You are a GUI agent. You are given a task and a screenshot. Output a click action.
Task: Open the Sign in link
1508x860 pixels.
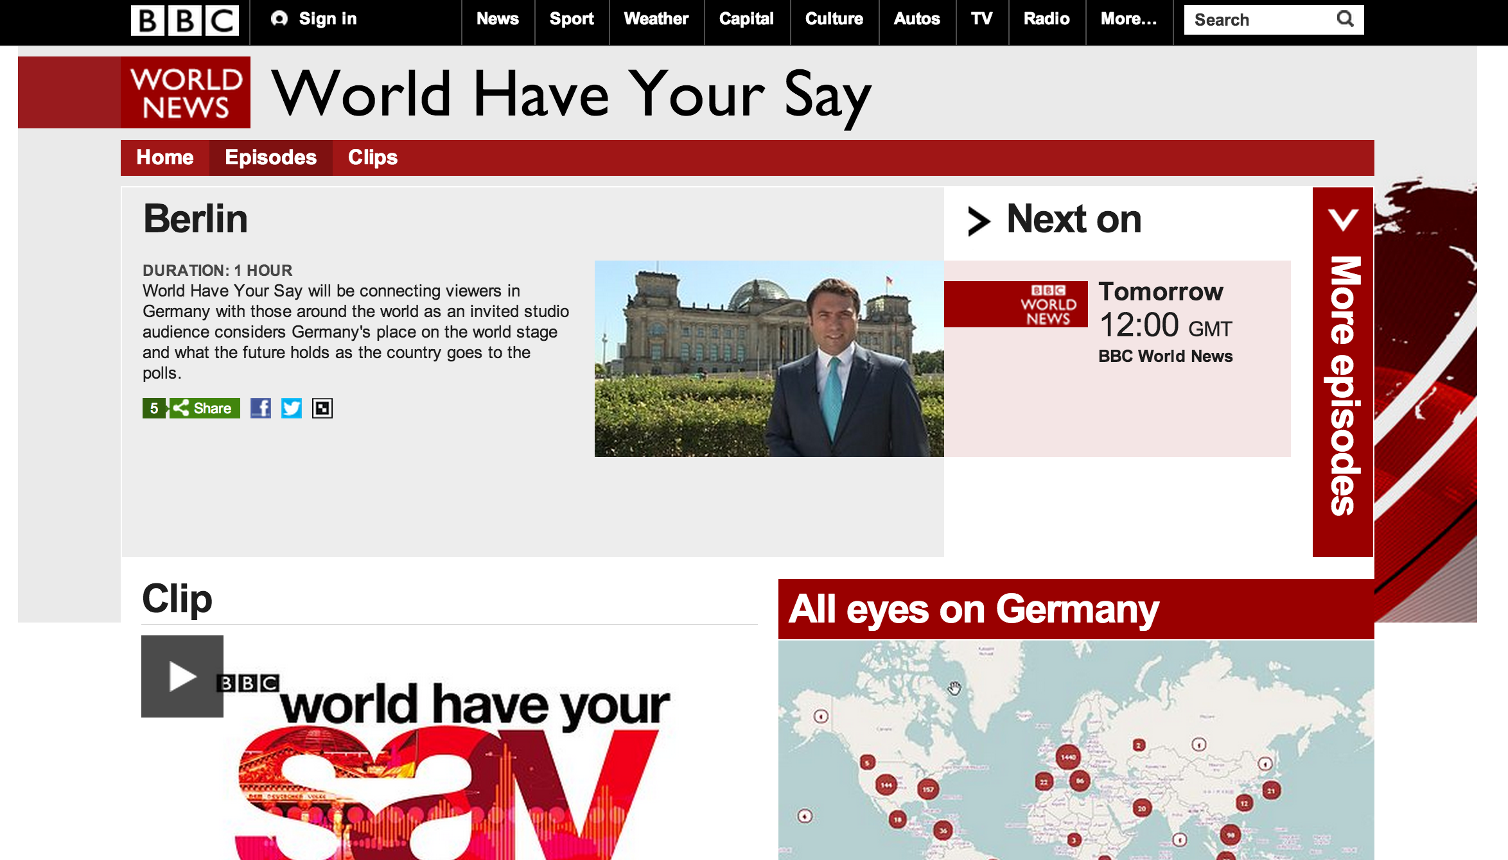pos(314,19)
